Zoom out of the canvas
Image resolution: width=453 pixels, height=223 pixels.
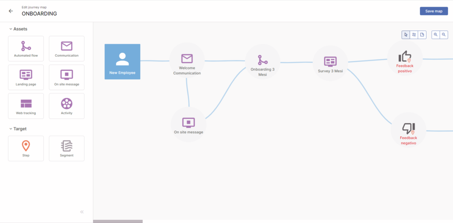pos(444,35)
